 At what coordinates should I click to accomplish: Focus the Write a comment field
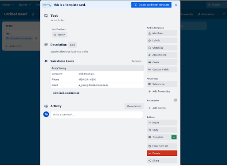point(97,115)
